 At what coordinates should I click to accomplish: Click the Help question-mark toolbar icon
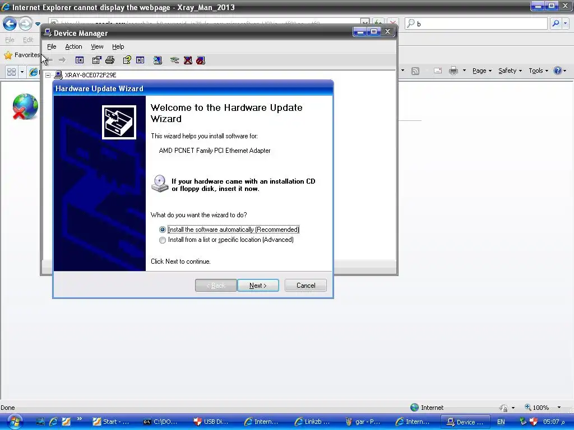(x=127, y=60)
